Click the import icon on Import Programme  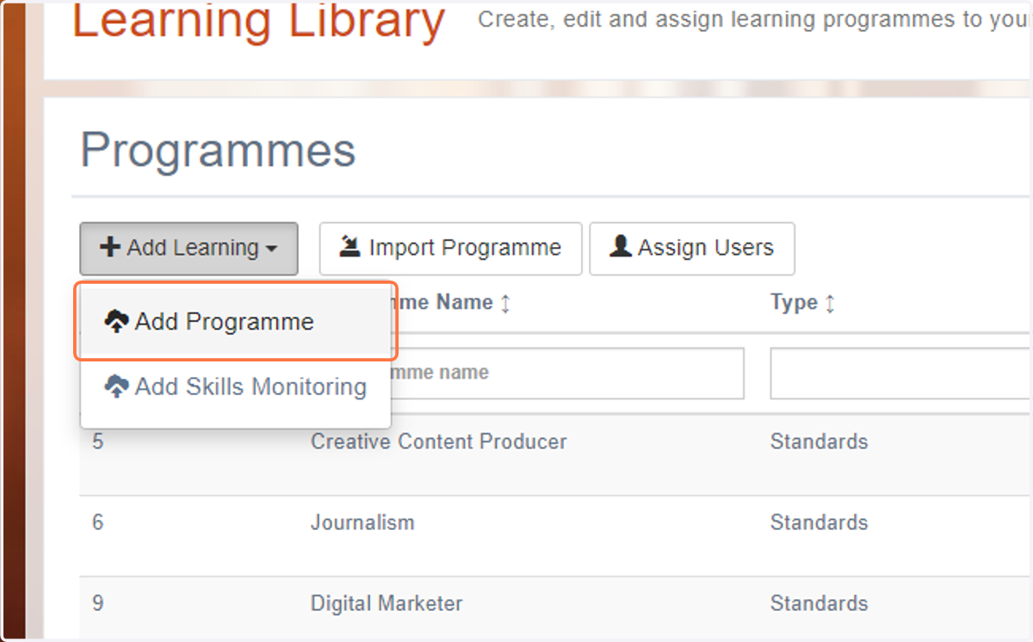(x=349, y=248)
